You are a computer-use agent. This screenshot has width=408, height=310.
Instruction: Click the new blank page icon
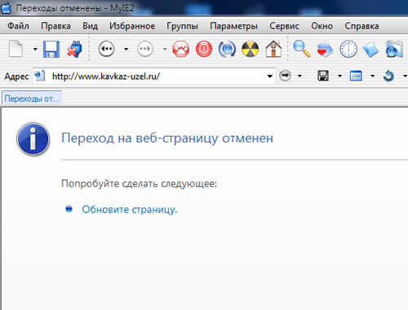click(x=16, y=49)
